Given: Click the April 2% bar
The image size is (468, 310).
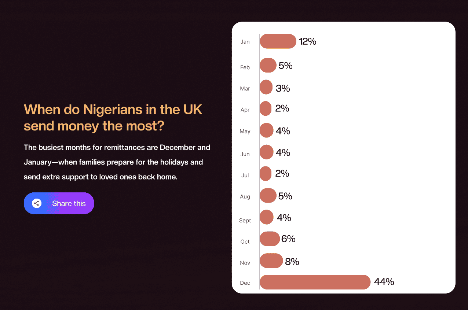Looking at the screenshot, I should pyautogui.click(x=265, y=108).
